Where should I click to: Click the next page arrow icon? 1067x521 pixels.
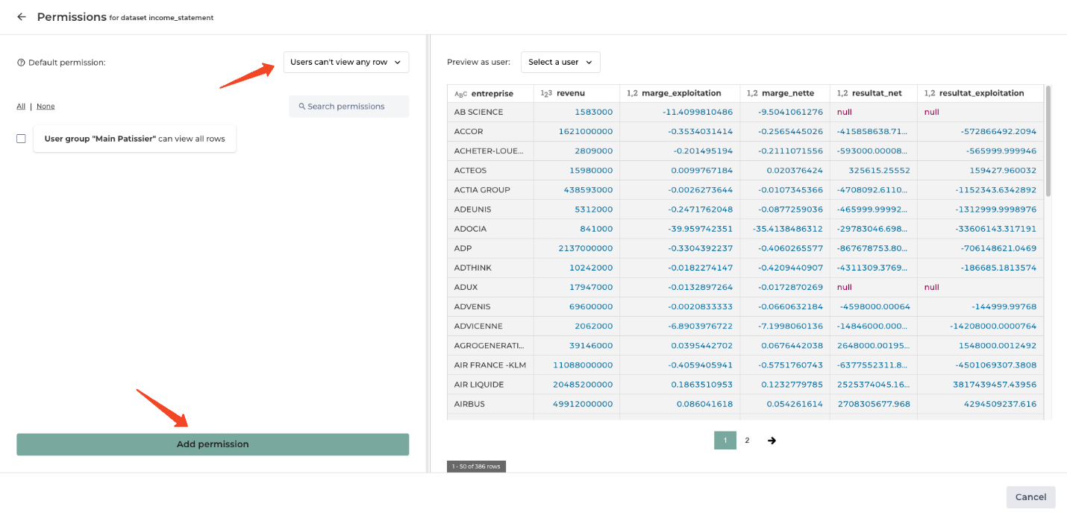[772, 441]
